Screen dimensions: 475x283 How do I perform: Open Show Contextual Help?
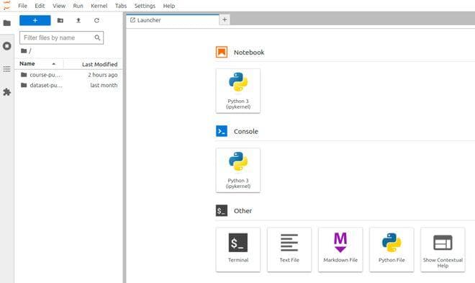point(443,250)
